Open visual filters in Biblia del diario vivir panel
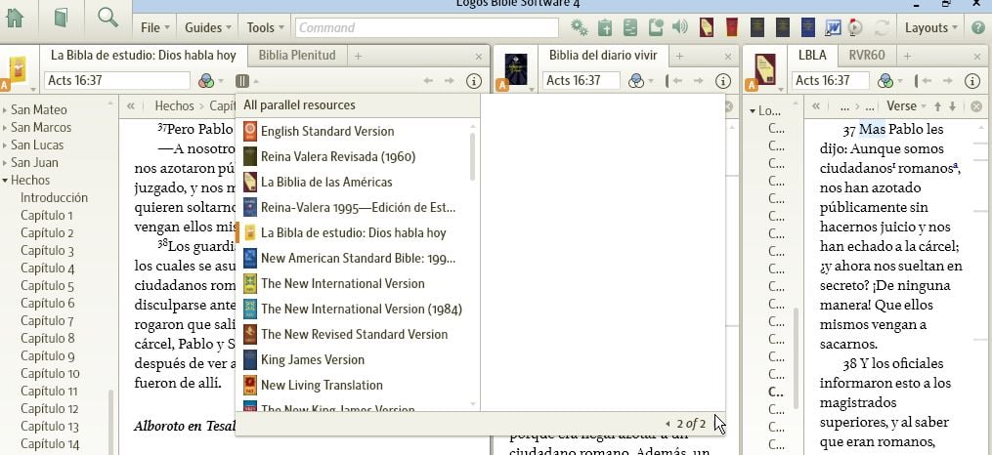992x455 pixels. tap(636, 81)
